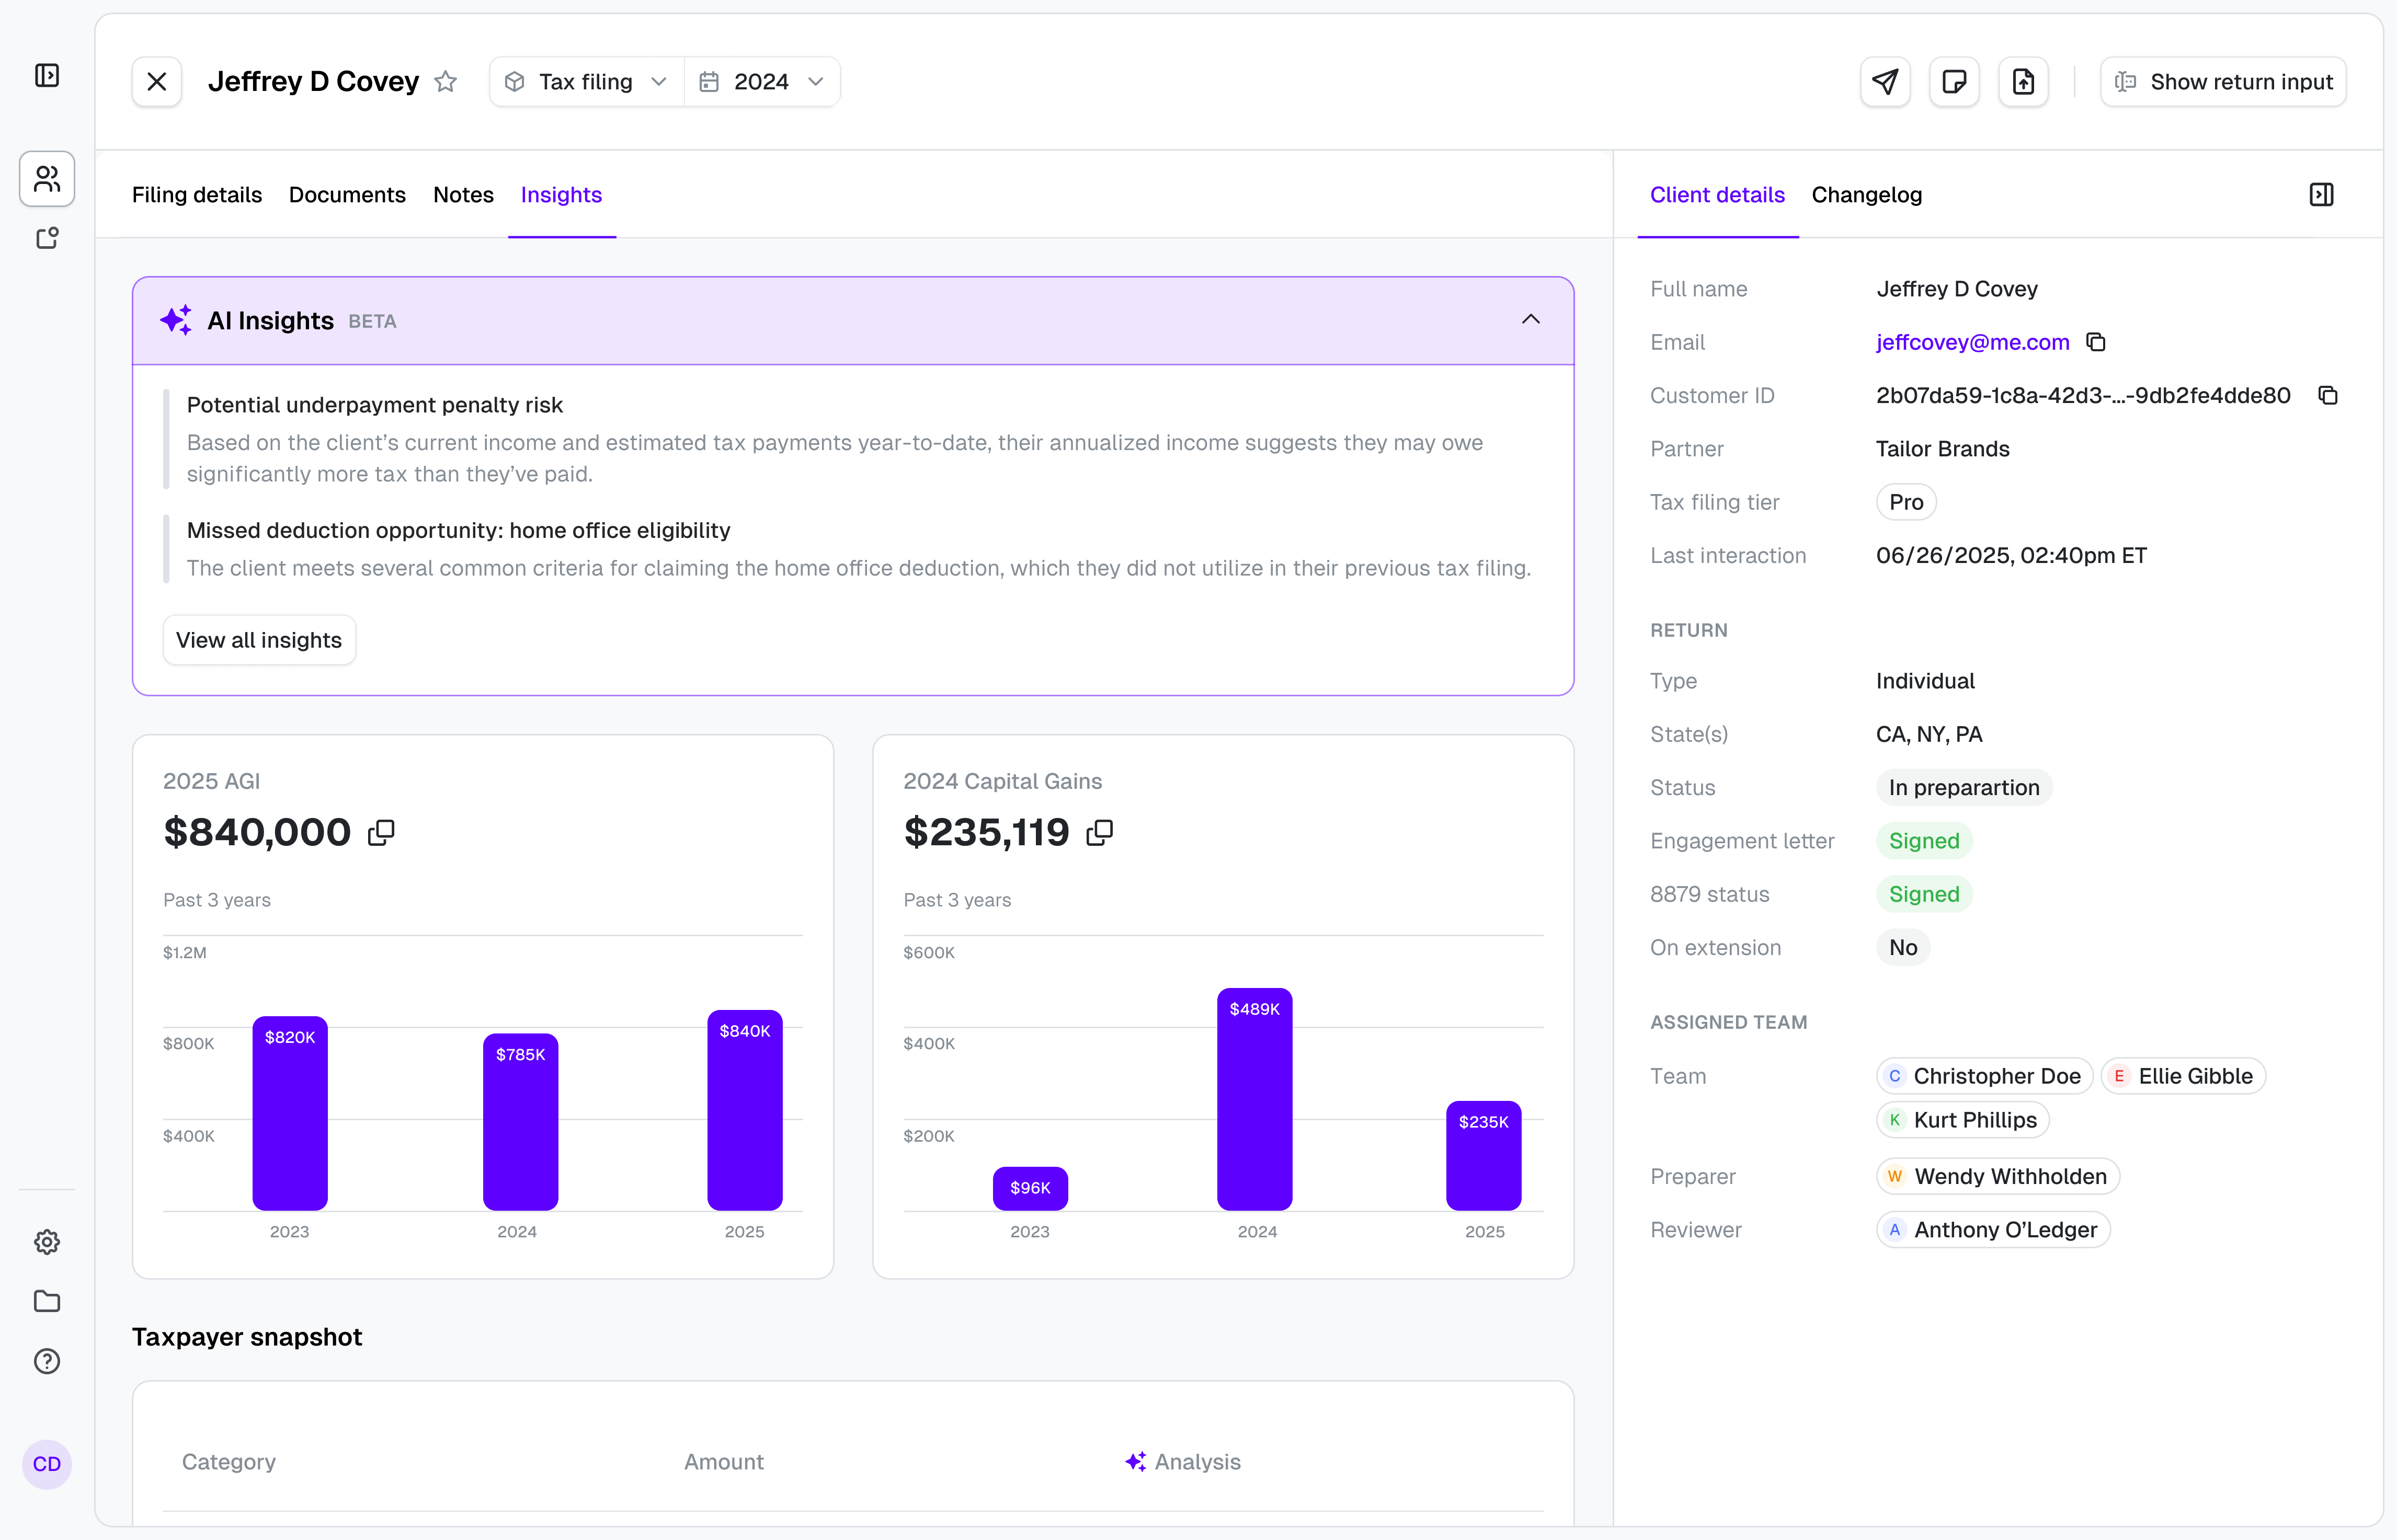Image resolution: width=2397 pixels, height=1540 pixels.
Task: Open the sticky note icon in header
Action: [1954, 82]
